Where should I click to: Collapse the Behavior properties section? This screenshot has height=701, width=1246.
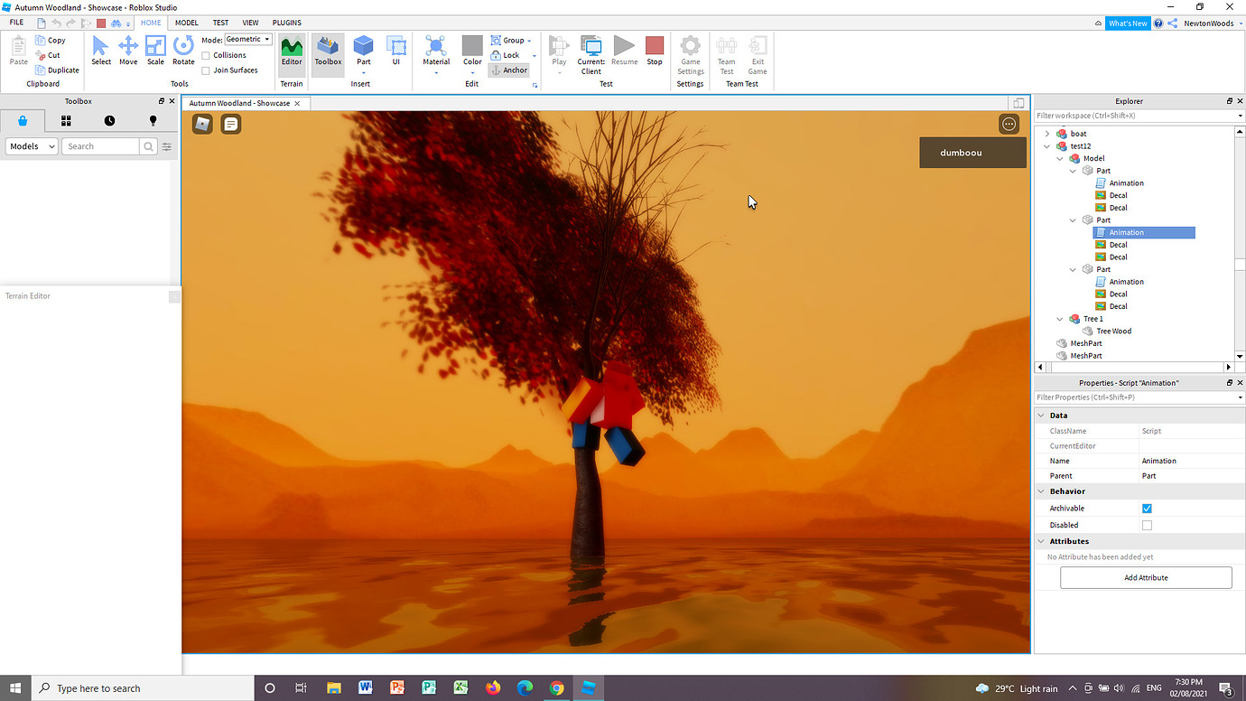[1041, 491]
